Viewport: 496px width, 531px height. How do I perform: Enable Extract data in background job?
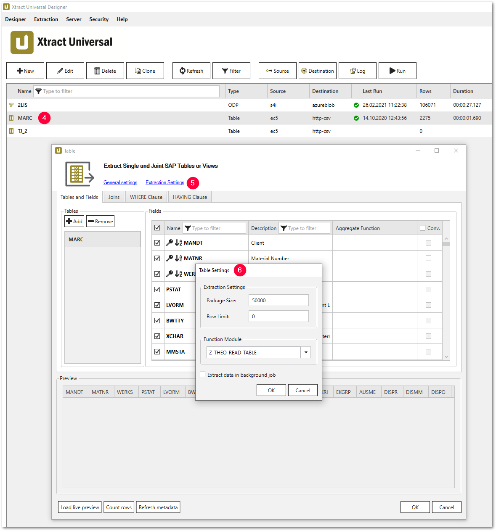203,375
